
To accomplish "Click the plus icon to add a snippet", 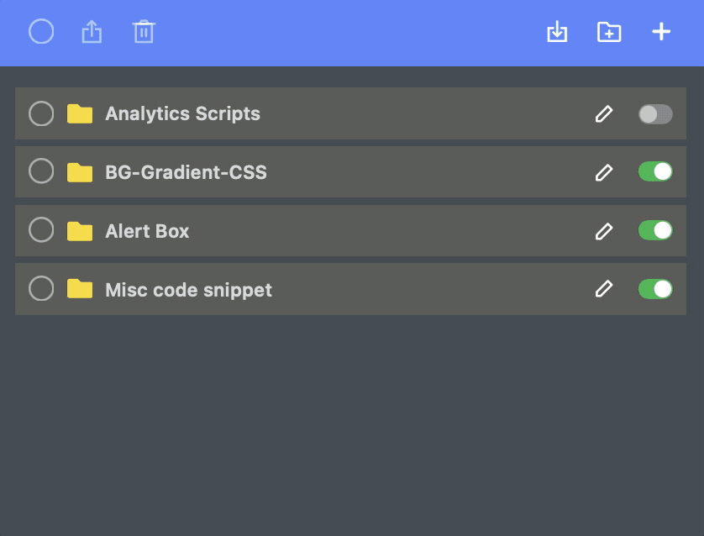I will point(661,31).
